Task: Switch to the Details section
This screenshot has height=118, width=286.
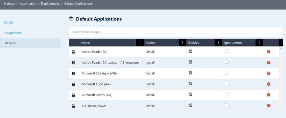Action: pyautogui.click(x=8, y=22)
